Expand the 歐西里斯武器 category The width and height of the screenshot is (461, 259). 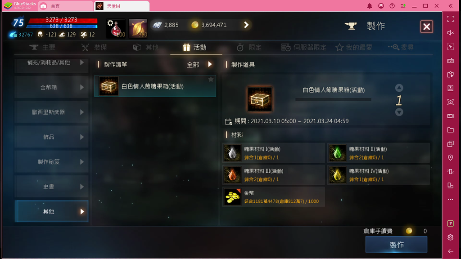52,112
